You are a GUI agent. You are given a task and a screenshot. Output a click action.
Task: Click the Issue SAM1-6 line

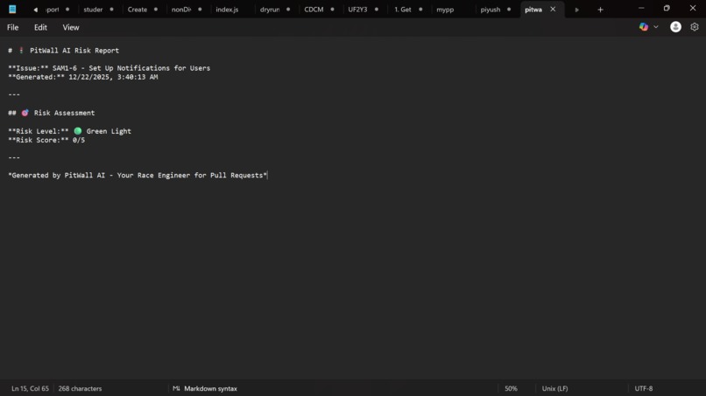[x=109, y=68]
